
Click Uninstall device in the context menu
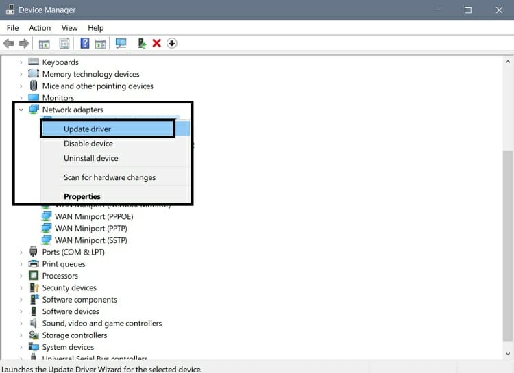click(90, 158)
